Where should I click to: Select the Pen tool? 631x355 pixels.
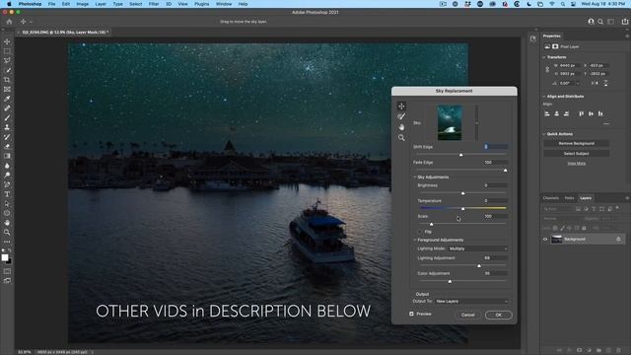point(7,184)
